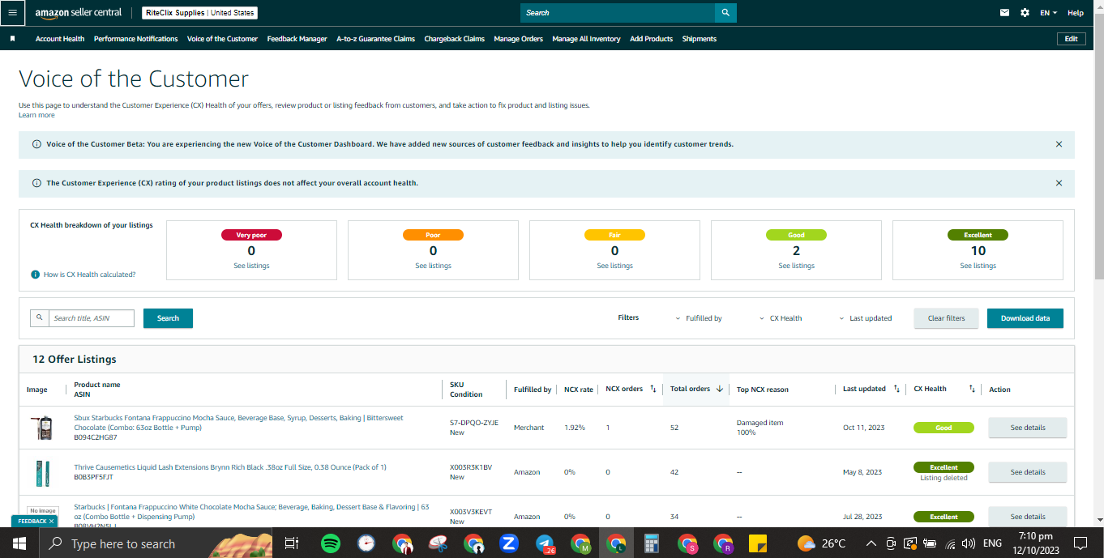Sort by NCX orders column arrows
1104x558 pixels.
pyautogui.click(x=653, y=390)
